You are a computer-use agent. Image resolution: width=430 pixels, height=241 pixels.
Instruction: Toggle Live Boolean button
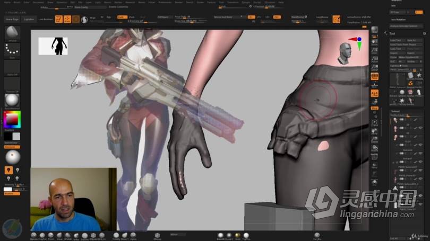45,20
